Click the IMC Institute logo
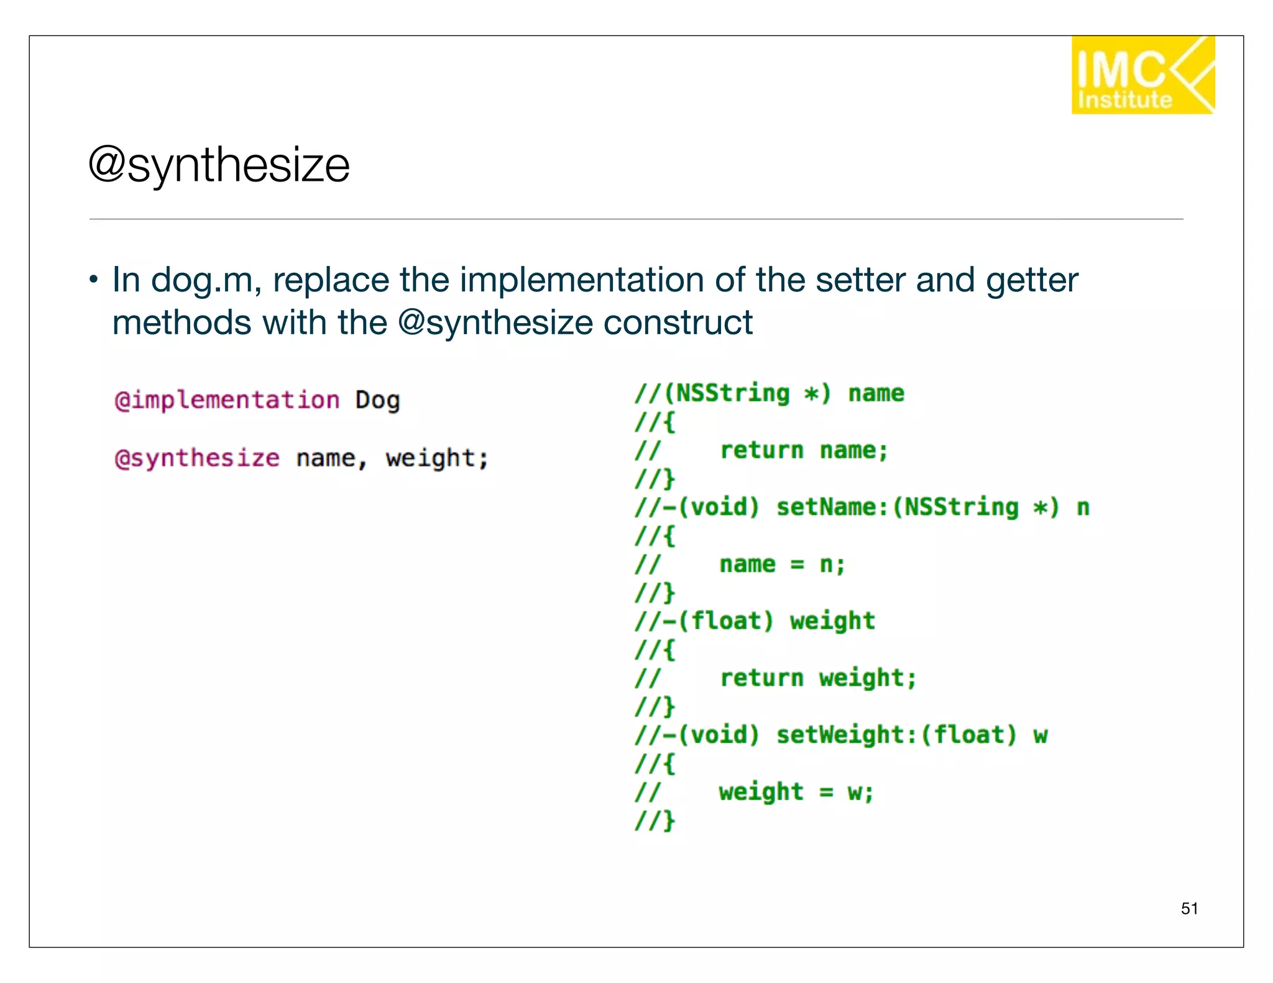The width and height of the screenshot is (1273, 983). click(1142, 75)
